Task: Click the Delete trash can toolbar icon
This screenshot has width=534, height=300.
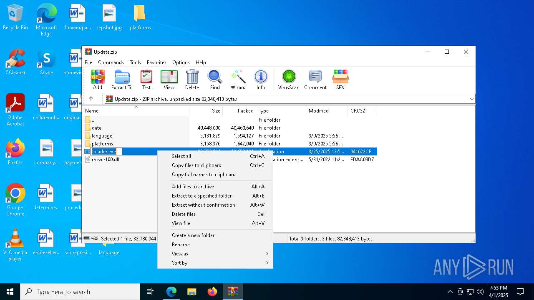Action: (192, 80)
